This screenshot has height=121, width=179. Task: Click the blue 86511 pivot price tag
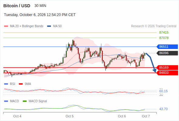click(167, 47)
